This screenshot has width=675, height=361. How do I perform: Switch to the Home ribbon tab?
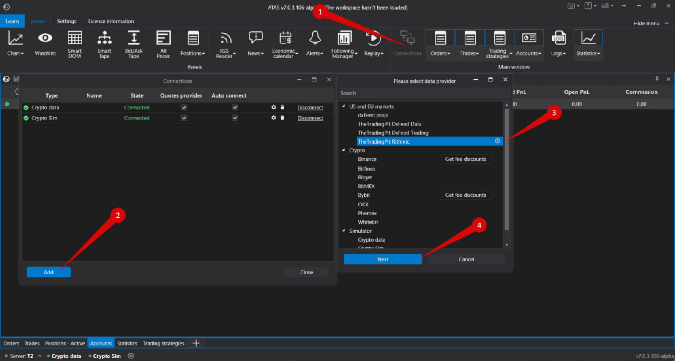coord(38,21)
